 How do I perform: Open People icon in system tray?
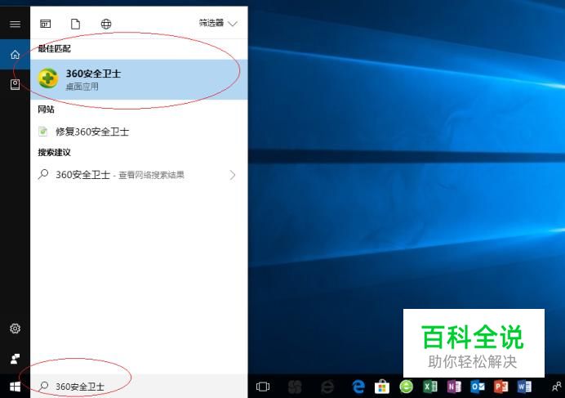tap(557, 387)
